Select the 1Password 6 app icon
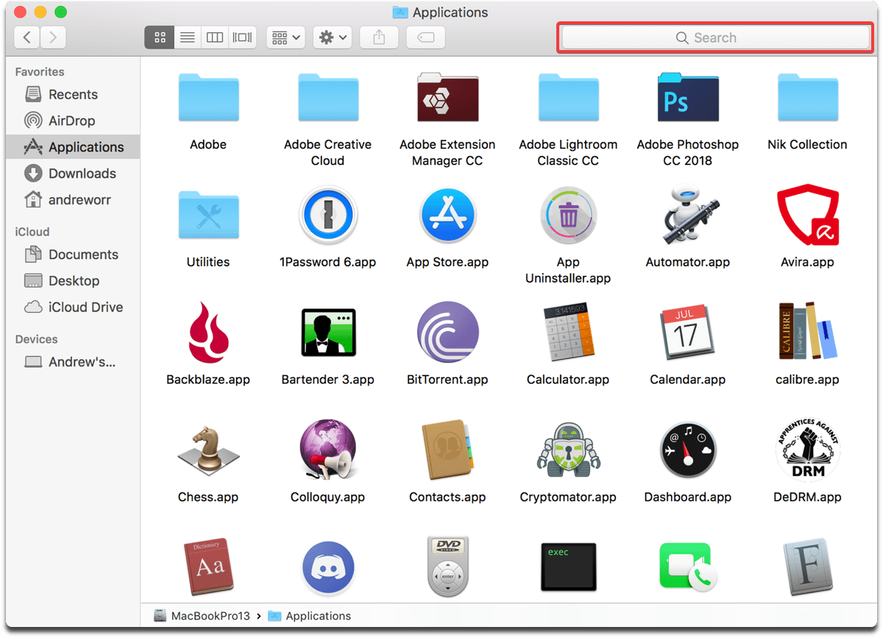The width and height of the screenshot is (883, 638). [327, 215]
